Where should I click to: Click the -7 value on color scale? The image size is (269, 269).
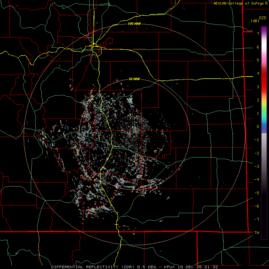pos(257,219)
